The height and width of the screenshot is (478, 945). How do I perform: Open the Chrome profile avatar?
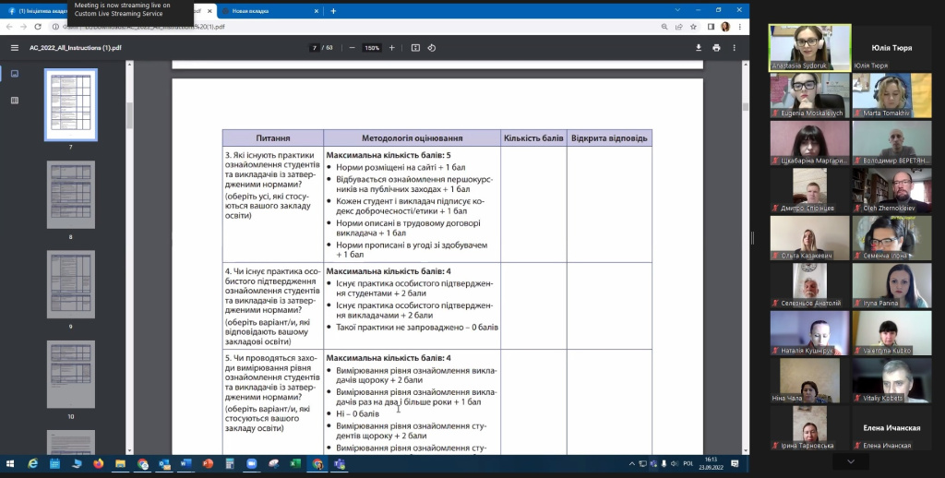[x=725, y=27]
